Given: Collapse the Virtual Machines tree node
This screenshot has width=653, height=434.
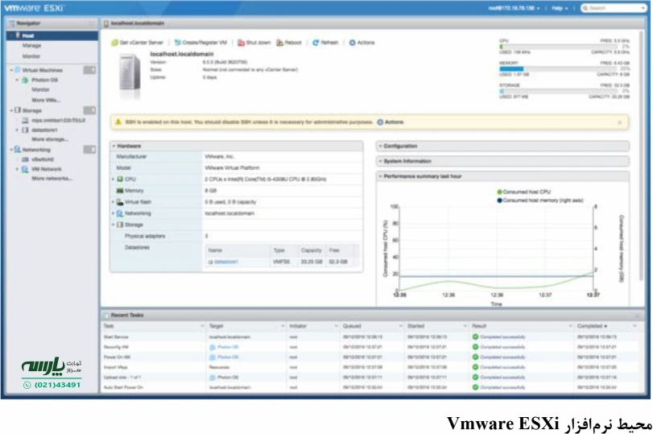Looking at the screenshot, I should pos(11,70).
